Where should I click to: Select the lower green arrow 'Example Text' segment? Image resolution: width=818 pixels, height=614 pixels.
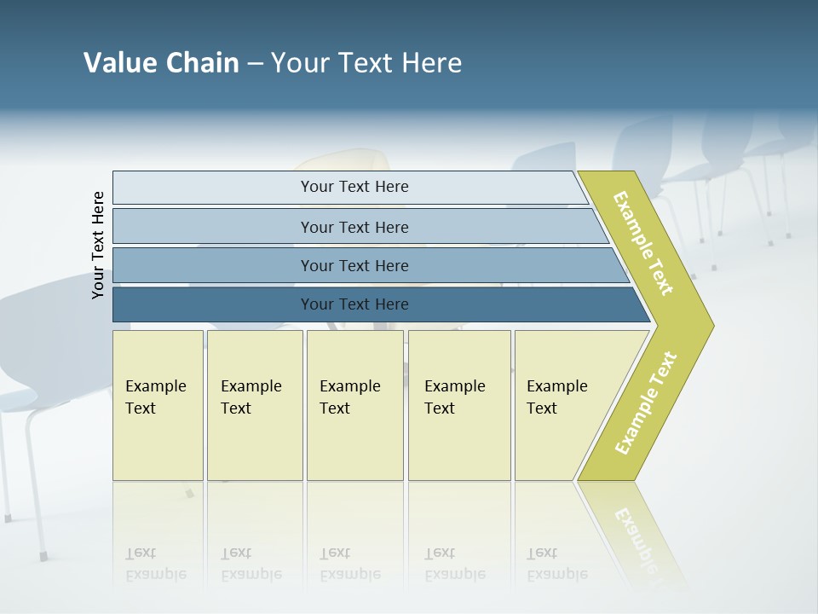[x=646, y=403]
